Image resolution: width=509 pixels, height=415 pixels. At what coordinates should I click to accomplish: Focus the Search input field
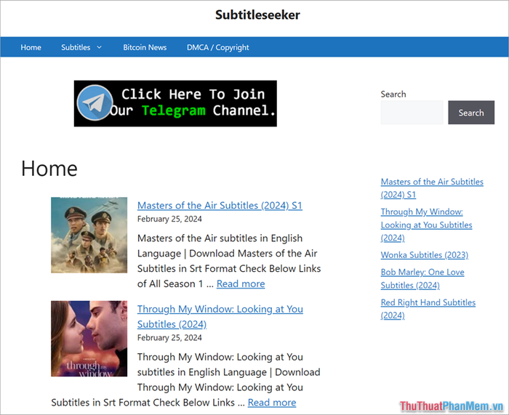412,113
